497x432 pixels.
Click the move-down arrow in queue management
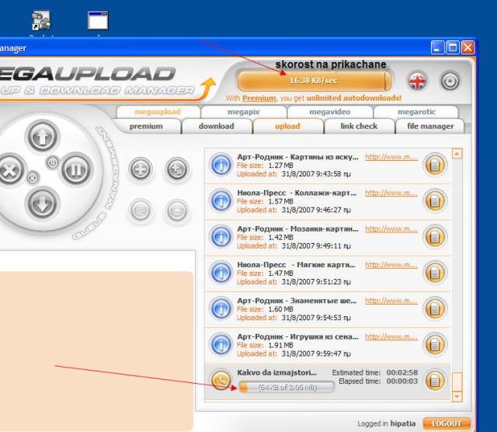(x=43, y=204)
